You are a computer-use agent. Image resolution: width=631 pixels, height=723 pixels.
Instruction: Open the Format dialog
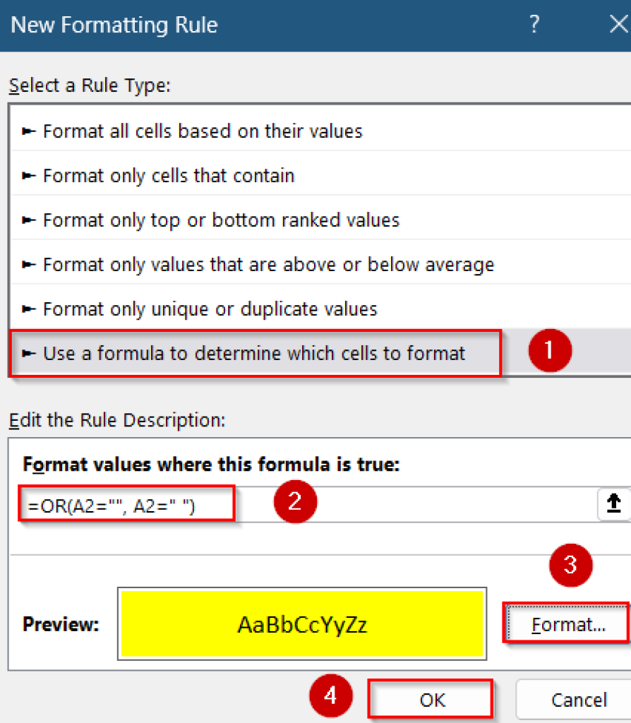click(569, 624)
